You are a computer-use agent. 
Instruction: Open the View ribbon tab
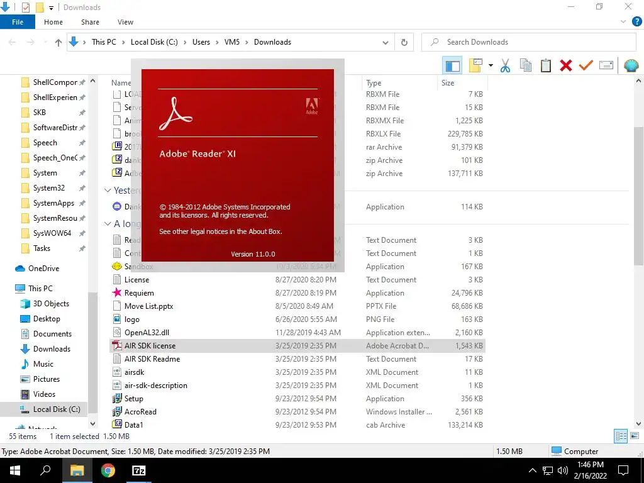point(125,22)
